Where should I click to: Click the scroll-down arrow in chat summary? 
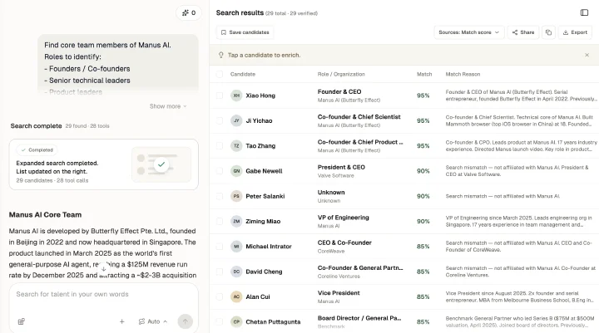click(x=103, y=269)
